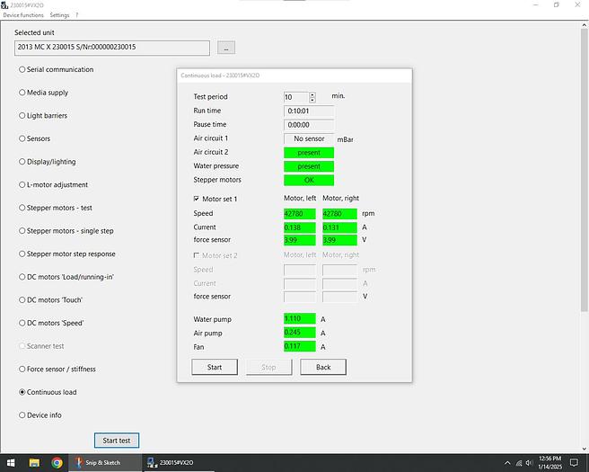Select the Device info radio button
The image size is (589, 472).
22,415
